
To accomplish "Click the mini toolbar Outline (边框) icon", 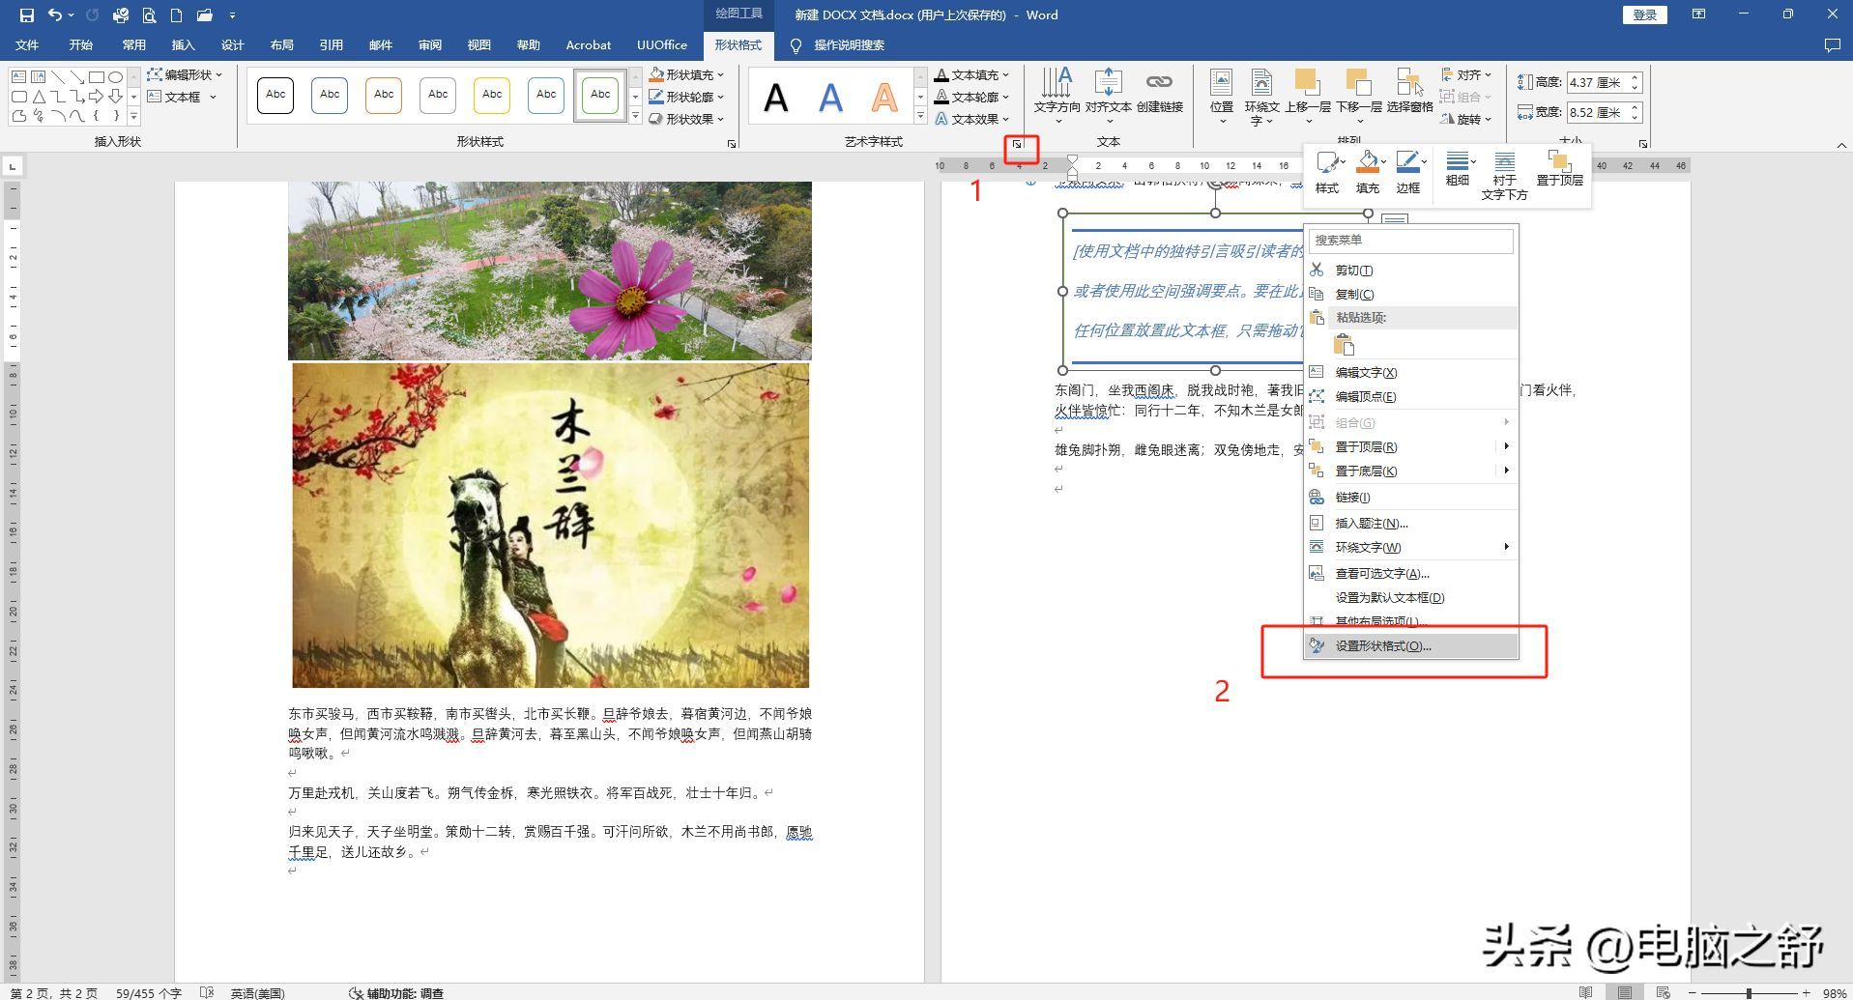I will tap(1408, 173).
